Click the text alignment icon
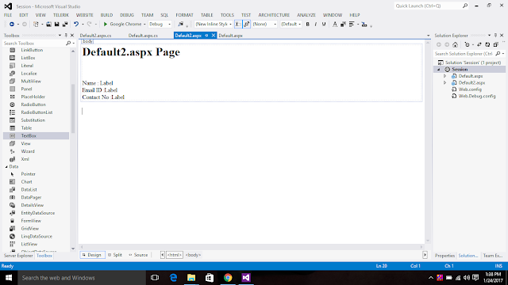 click(x=352, y=25)
